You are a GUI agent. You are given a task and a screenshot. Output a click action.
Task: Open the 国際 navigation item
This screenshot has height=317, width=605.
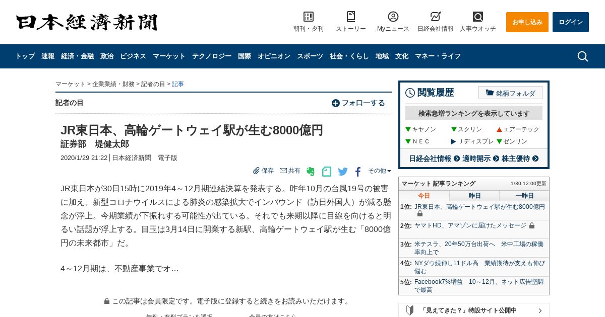tap(245, 56)
